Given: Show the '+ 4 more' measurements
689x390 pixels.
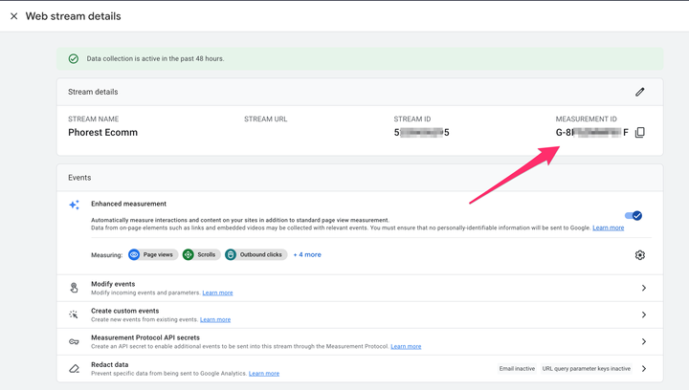Looking at the screenshot, I should 307,255.
